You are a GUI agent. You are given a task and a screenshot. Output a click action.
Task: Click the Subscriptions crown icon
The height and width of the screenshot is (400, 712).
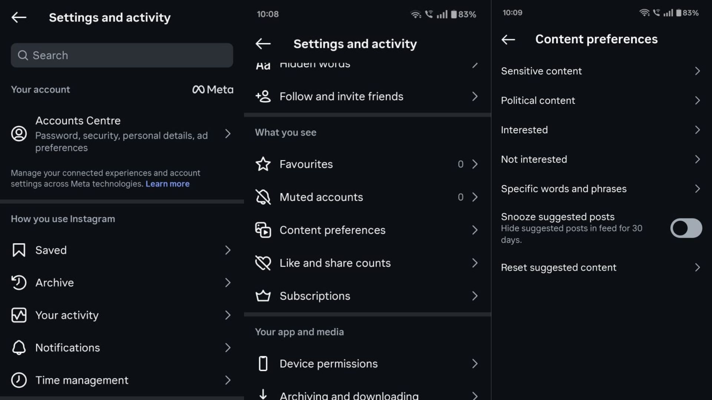click(263, 296)
